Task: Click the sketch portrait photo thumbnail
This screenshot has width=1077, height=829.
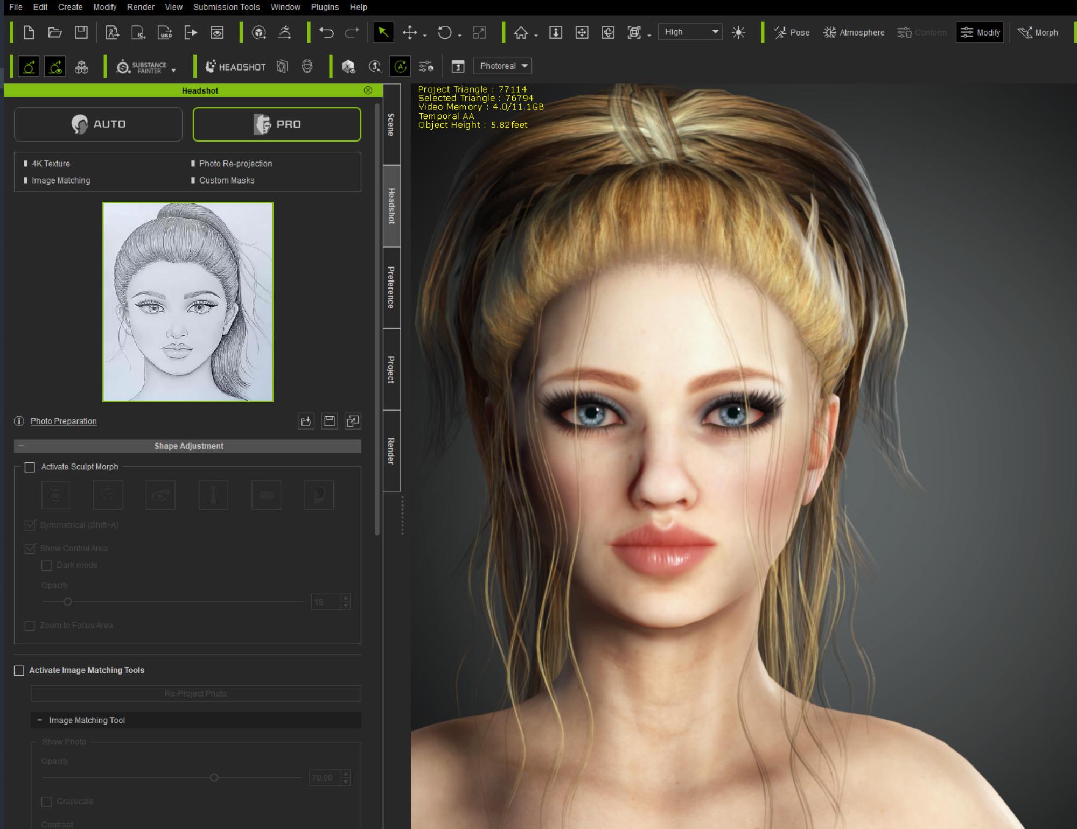Action: point(188,302)
